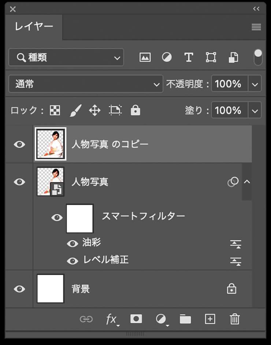Collapse smart filters on 人物写真 layer
This screenshot has height=345, width=271.
247,182
